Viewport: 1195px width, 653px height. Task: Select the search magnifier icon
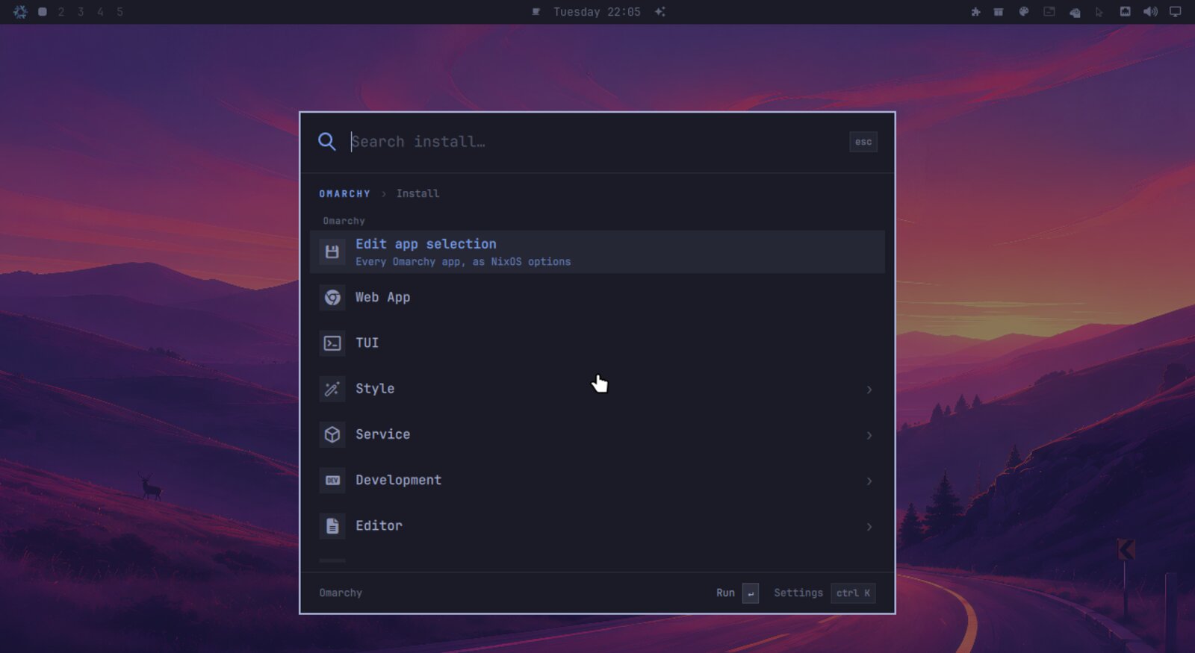click(x=327, y=142)
